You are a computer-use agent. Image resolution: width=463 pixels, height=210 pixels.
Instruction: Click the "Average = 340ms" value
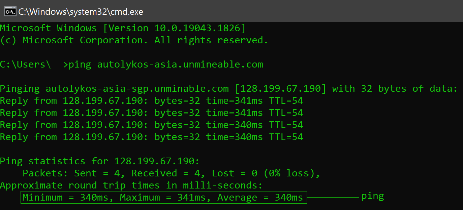point(260,198)
